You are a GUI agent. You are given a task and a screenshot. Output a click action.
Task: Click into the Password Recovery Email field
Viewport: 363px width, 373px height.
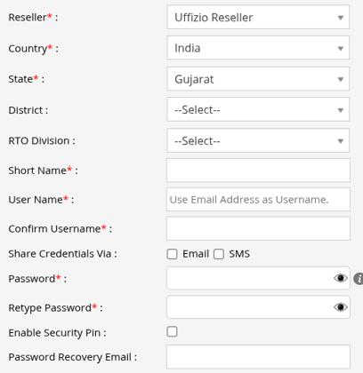click(258, 356)
